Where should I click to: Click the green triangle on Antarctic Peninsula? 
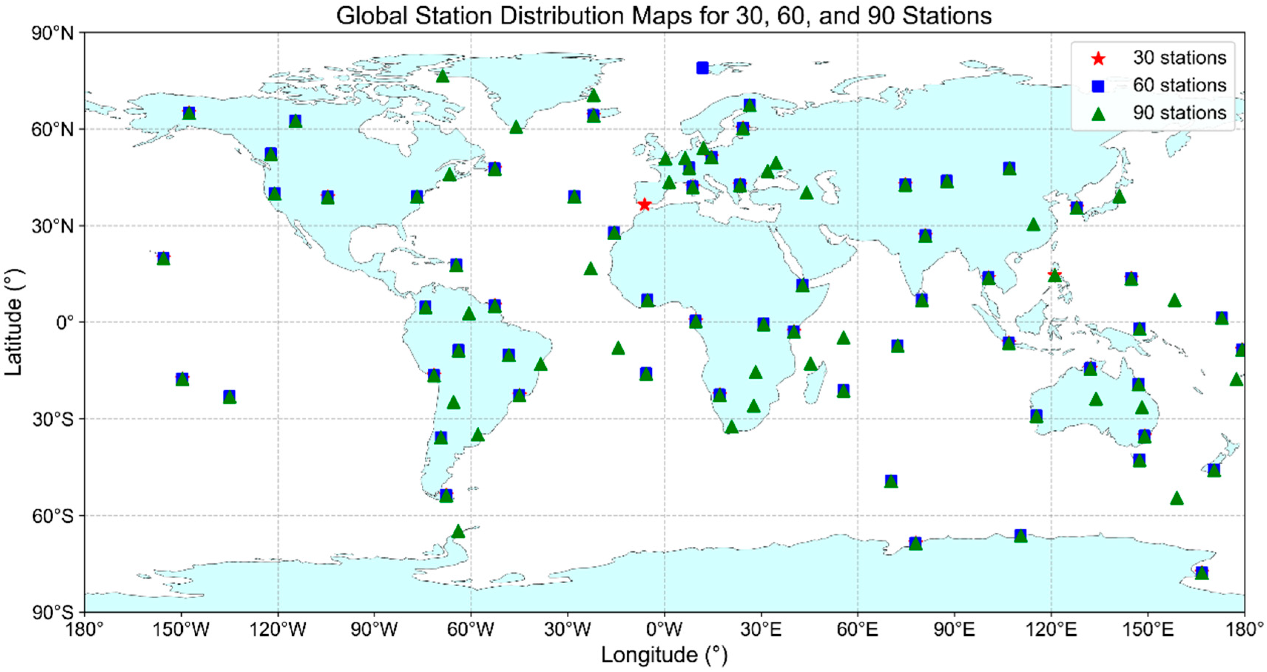(458, 532)
